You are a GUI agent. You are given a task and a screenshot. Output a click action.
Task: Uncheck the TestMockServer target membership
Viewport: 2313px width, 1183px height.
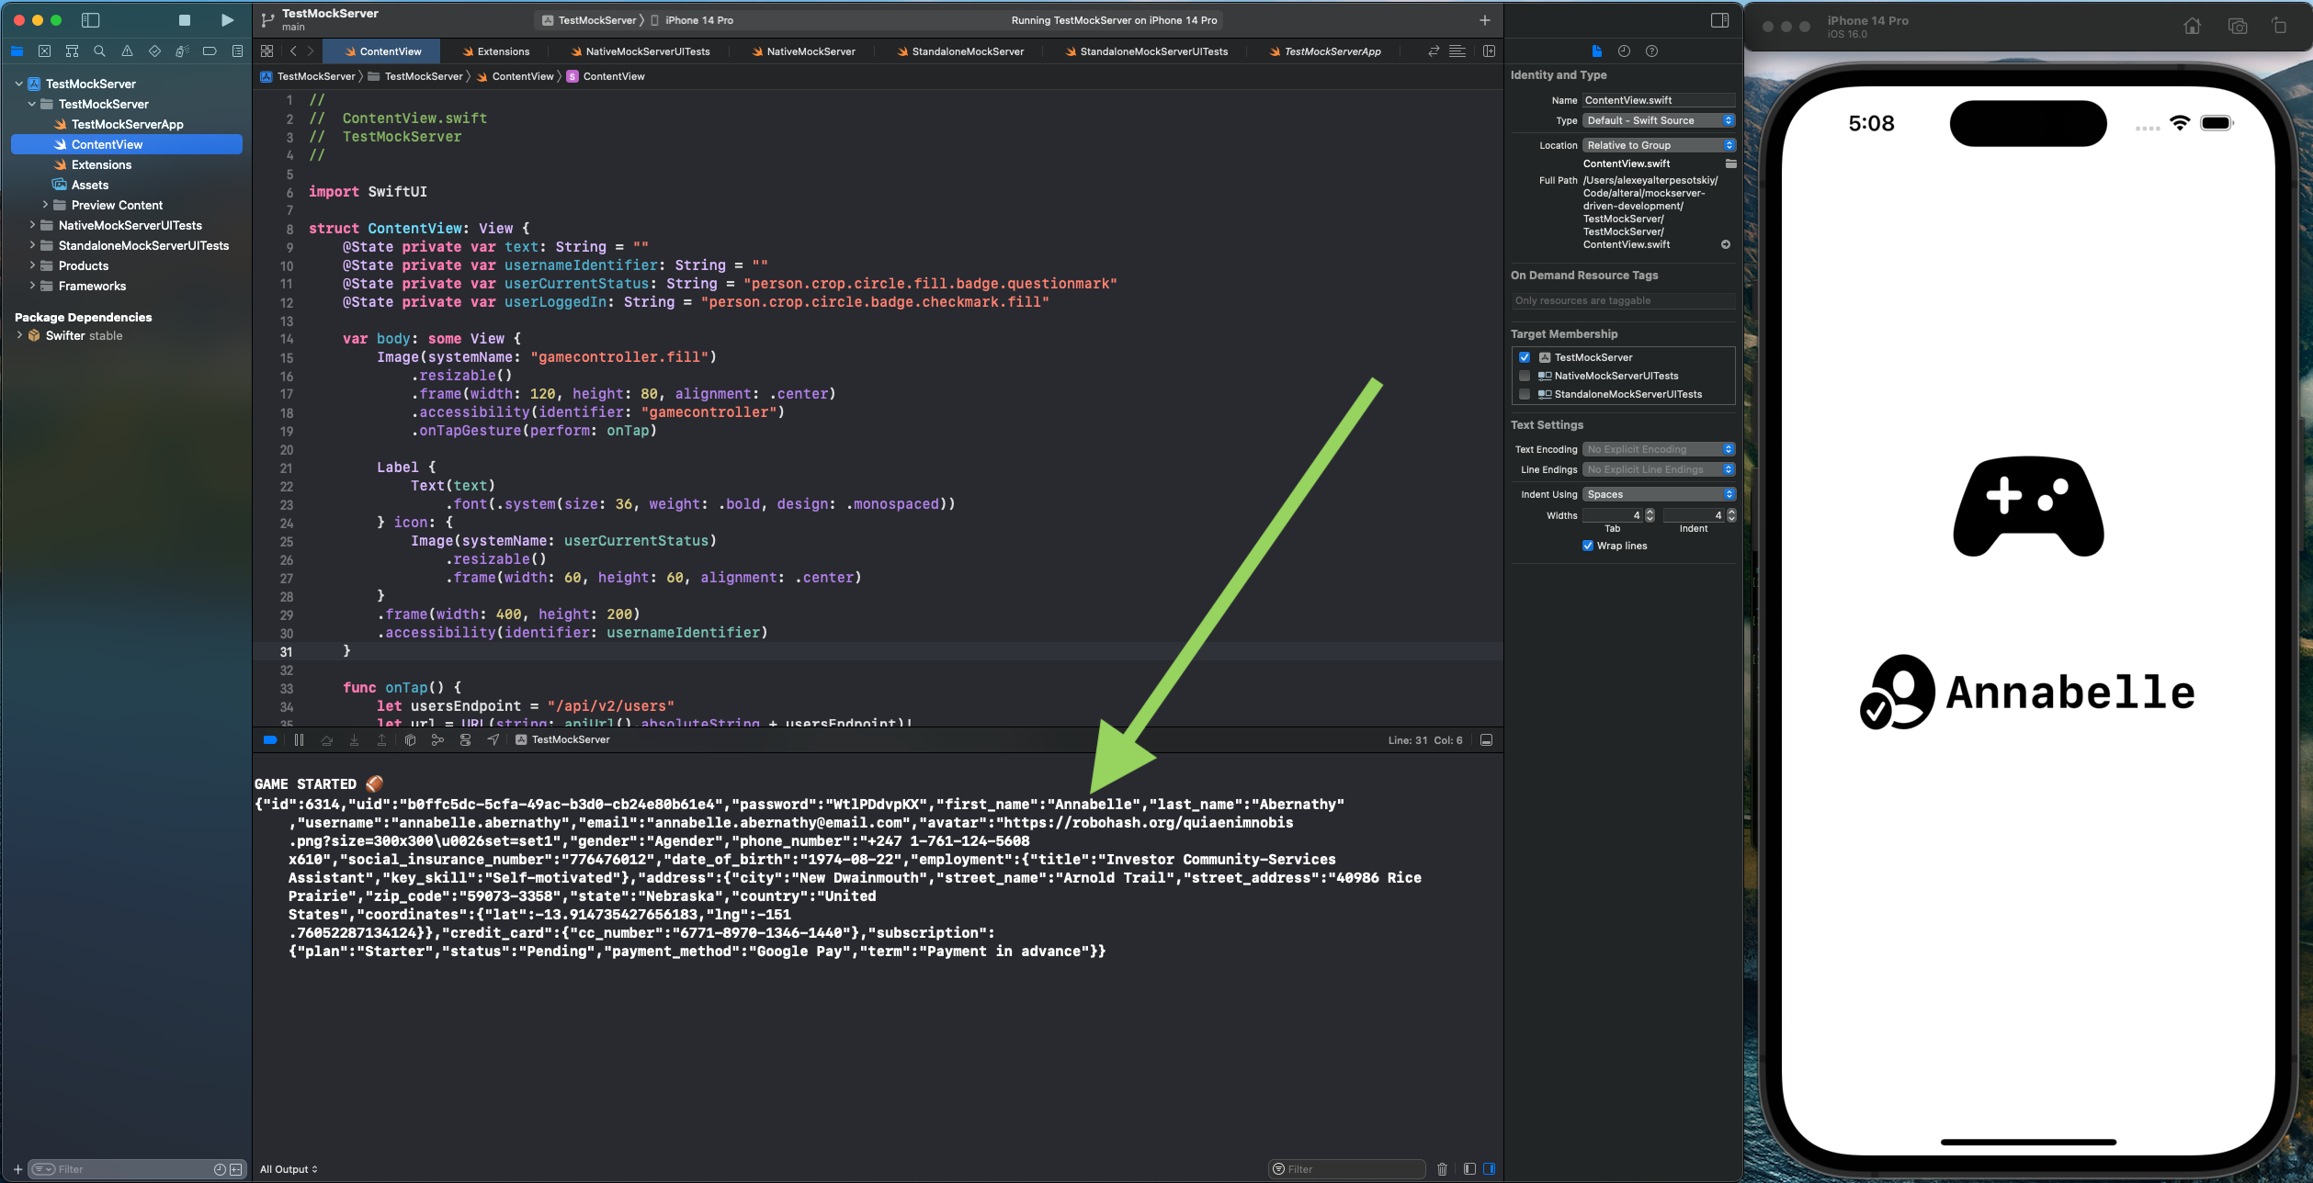click(x=1525, y=357)
